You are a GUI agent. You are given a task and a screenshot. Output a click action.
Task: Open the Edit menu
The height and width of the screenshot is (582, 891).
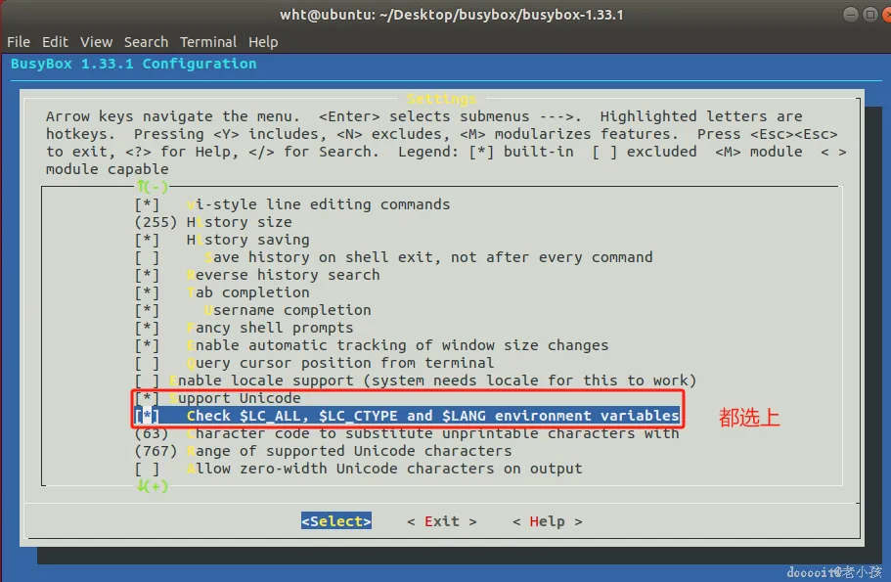point(55,42)
